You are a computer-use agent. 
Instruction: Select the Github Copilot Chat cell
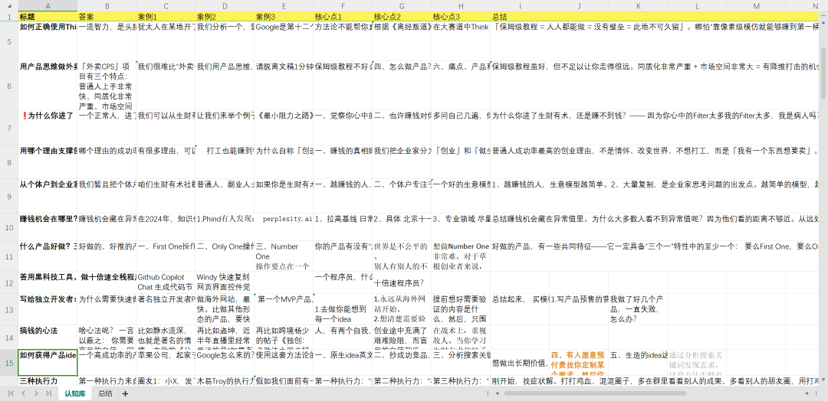click(x=166, y=282)
